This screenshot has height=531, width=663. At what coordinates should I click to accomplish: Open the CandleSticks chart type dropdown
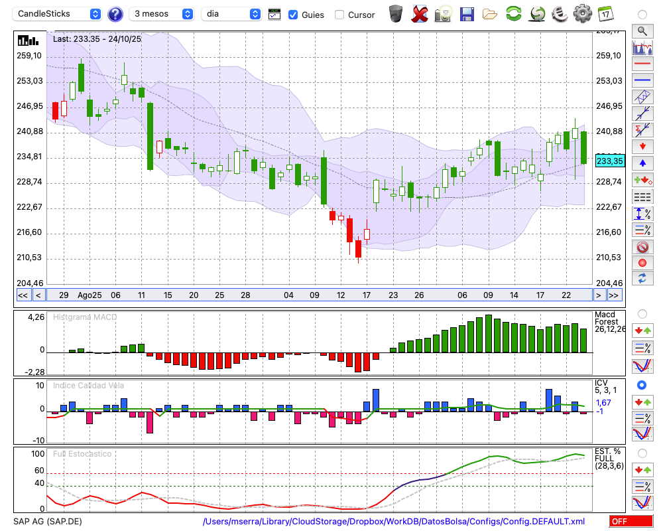pyautogui.click(x=58, y=14)
